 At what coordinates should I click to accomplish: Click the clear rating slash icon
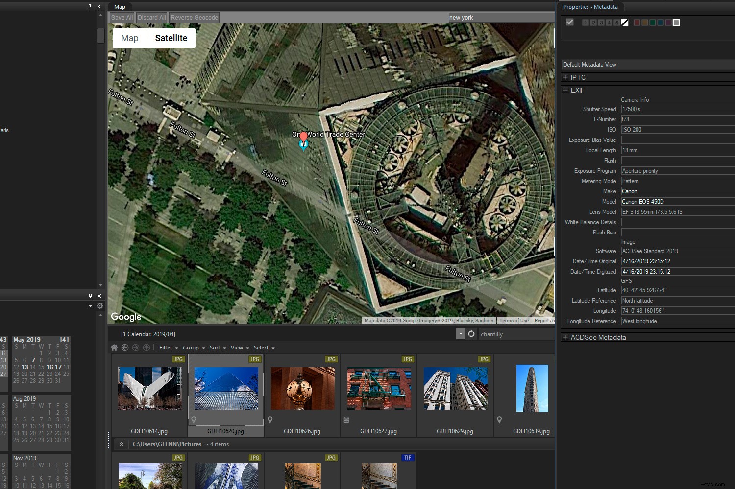click(x=625, y=23)
